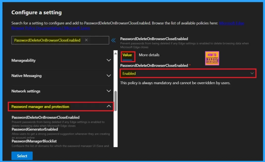
Task: Select PasswordDeleteOnBrowserCloseEnabled in the policy list
Action: pos(46,117)
